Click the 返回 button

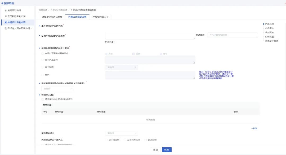click(155, 149)
